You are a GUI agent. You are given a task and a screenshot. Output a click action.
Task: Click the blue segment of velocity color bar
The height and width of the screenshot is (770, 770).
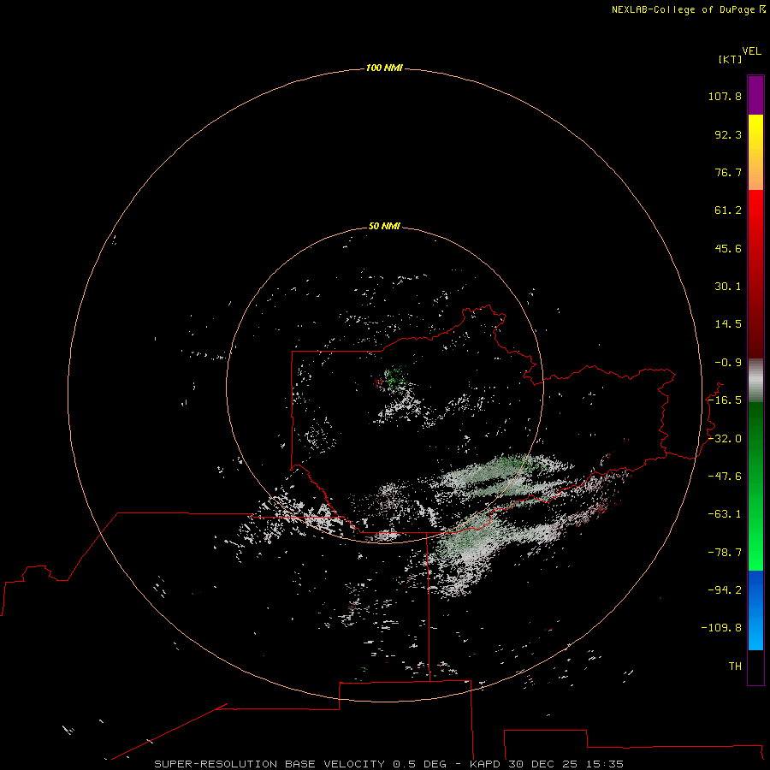[x=755, y=610]
